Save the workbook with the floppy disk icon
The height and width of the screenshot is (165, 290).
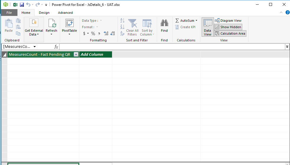(x=22, y=5)
